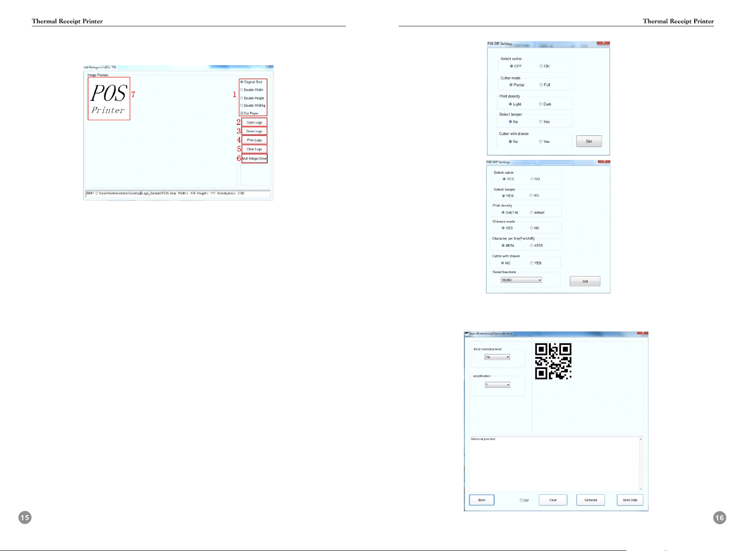Viewport: 745px width, 551px height.
Task: Click the Down Logo button
Action: tap(254, 131)
